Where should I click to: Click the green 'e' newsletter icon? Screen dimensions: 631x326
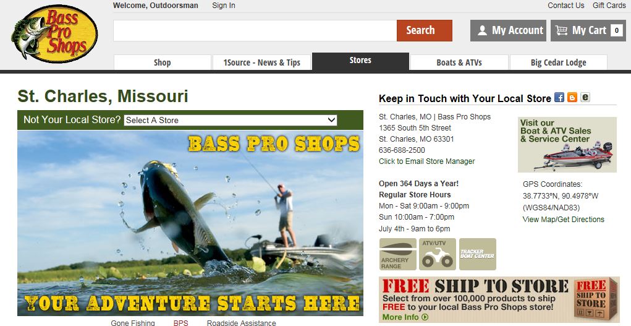[x=585, y=97]
